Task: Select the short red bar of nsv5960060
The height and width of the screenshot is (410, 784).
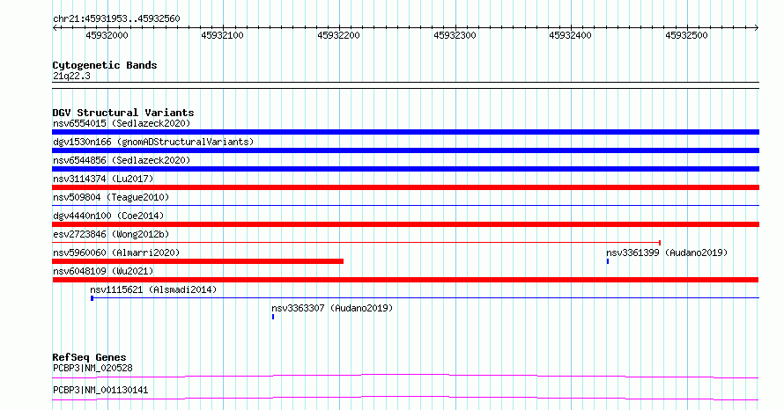Action: [197, 261]
